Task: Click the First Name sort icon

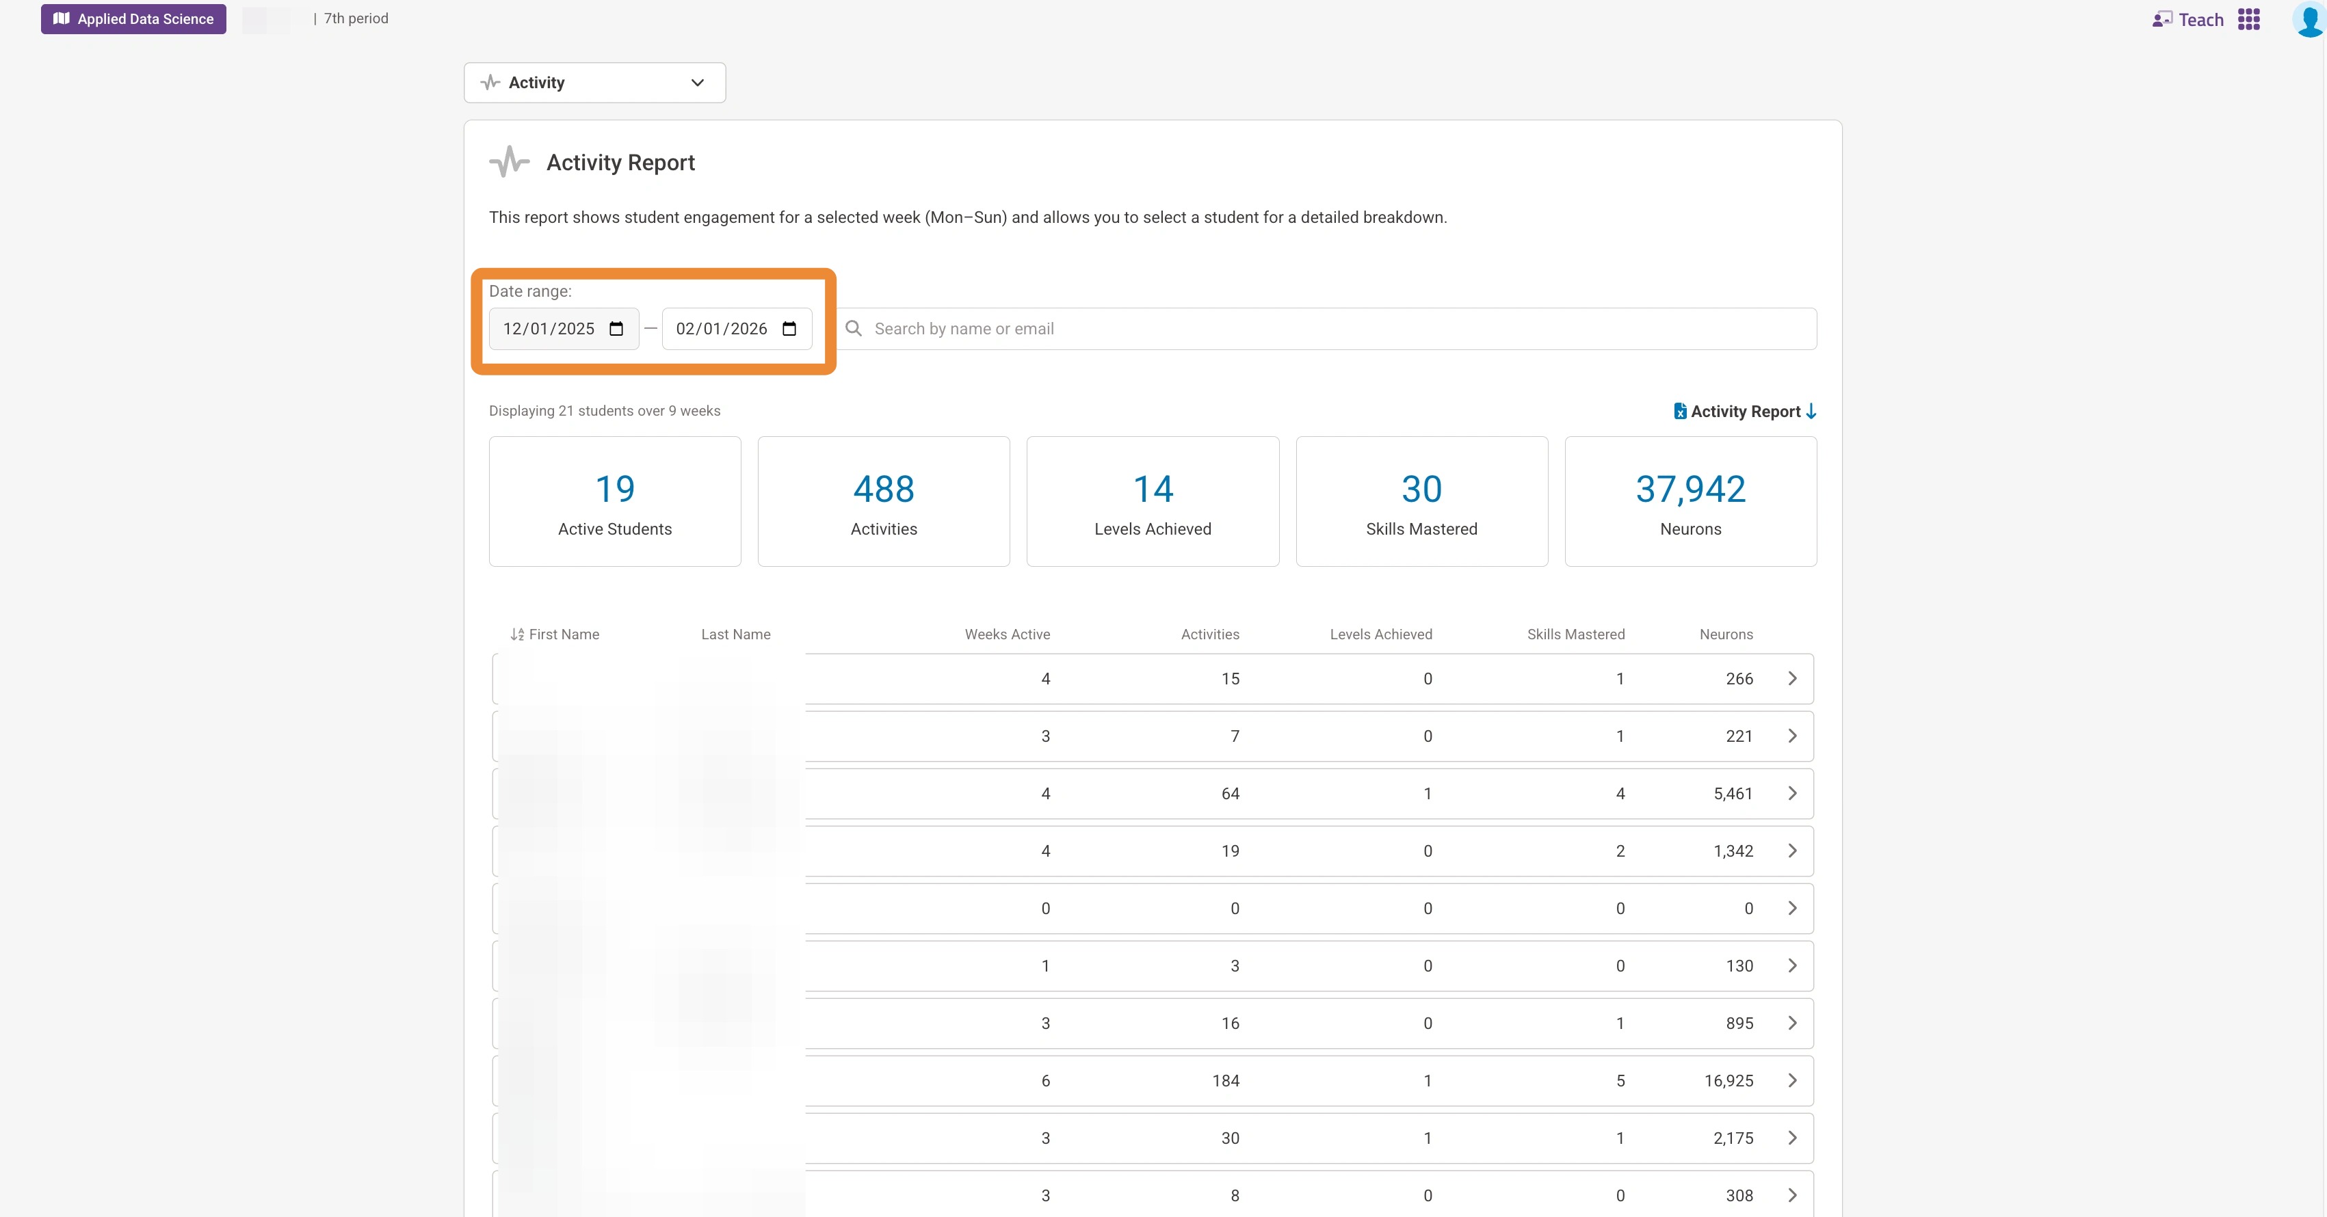Action: (x=516, y=634)
